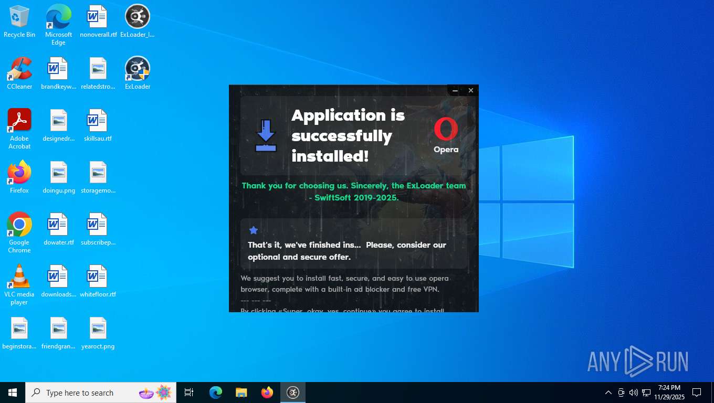Viewport: 714px width, 403px height.
Task: Click the "We suggest you to install" paragraph
Action: point(345,283)
